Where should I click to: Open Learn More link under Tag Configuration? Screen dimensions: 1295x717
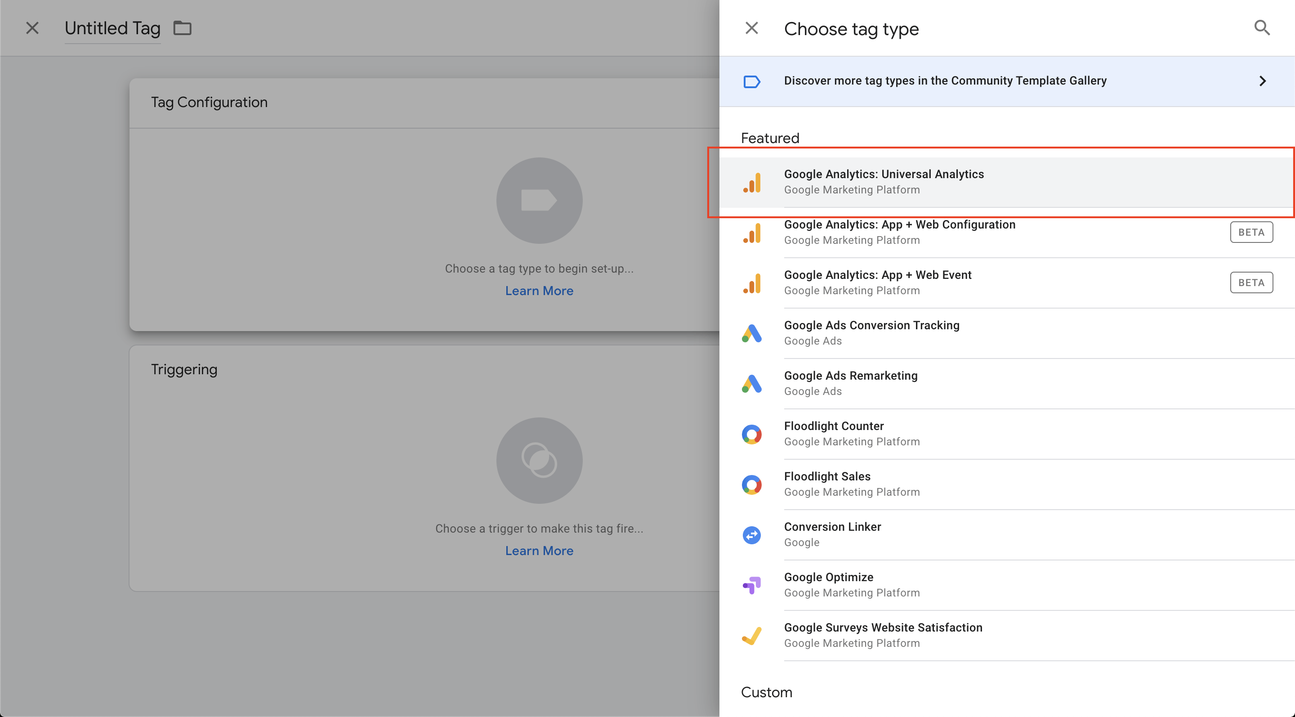(539, 291)
